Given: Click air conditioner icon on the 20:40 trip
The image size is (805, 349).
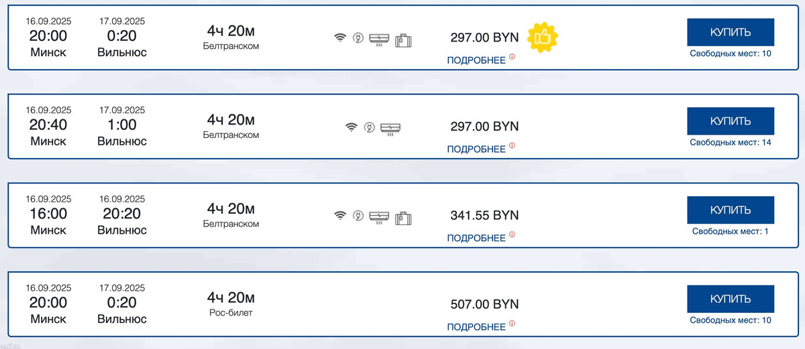Looking at the screenshot, I should pos(390,127).
